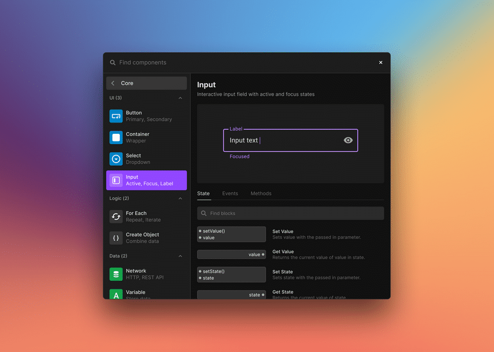Click the green Network database icon
Screen dimensions: 494x352
pyautogui.click(x=116, y=274)
